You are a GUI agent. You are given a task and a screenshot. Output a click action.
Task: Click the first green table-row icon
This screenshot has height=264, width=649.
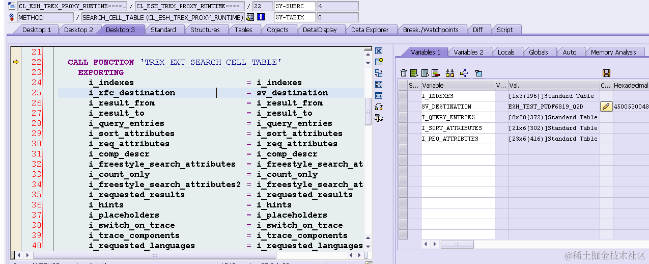click(x=414, y=73)
